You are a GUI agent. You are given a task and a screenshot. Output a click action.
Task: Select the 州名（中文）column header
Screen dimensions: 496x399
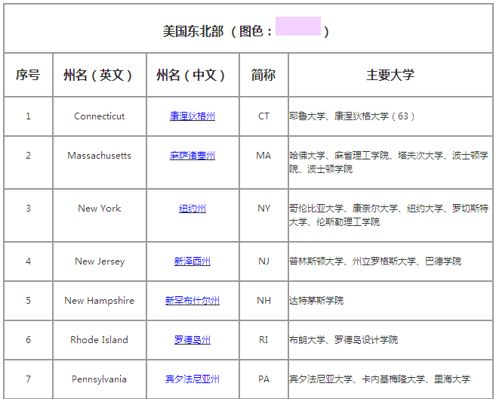point(192,75)
